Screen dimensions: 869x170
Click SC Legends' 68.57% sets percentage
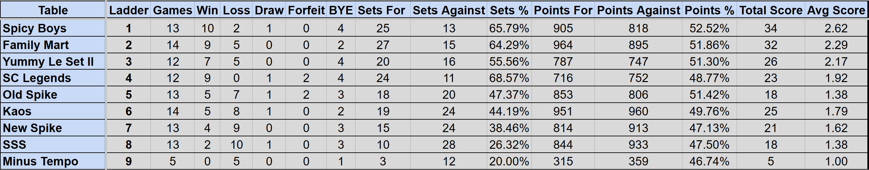coord(509,78)
